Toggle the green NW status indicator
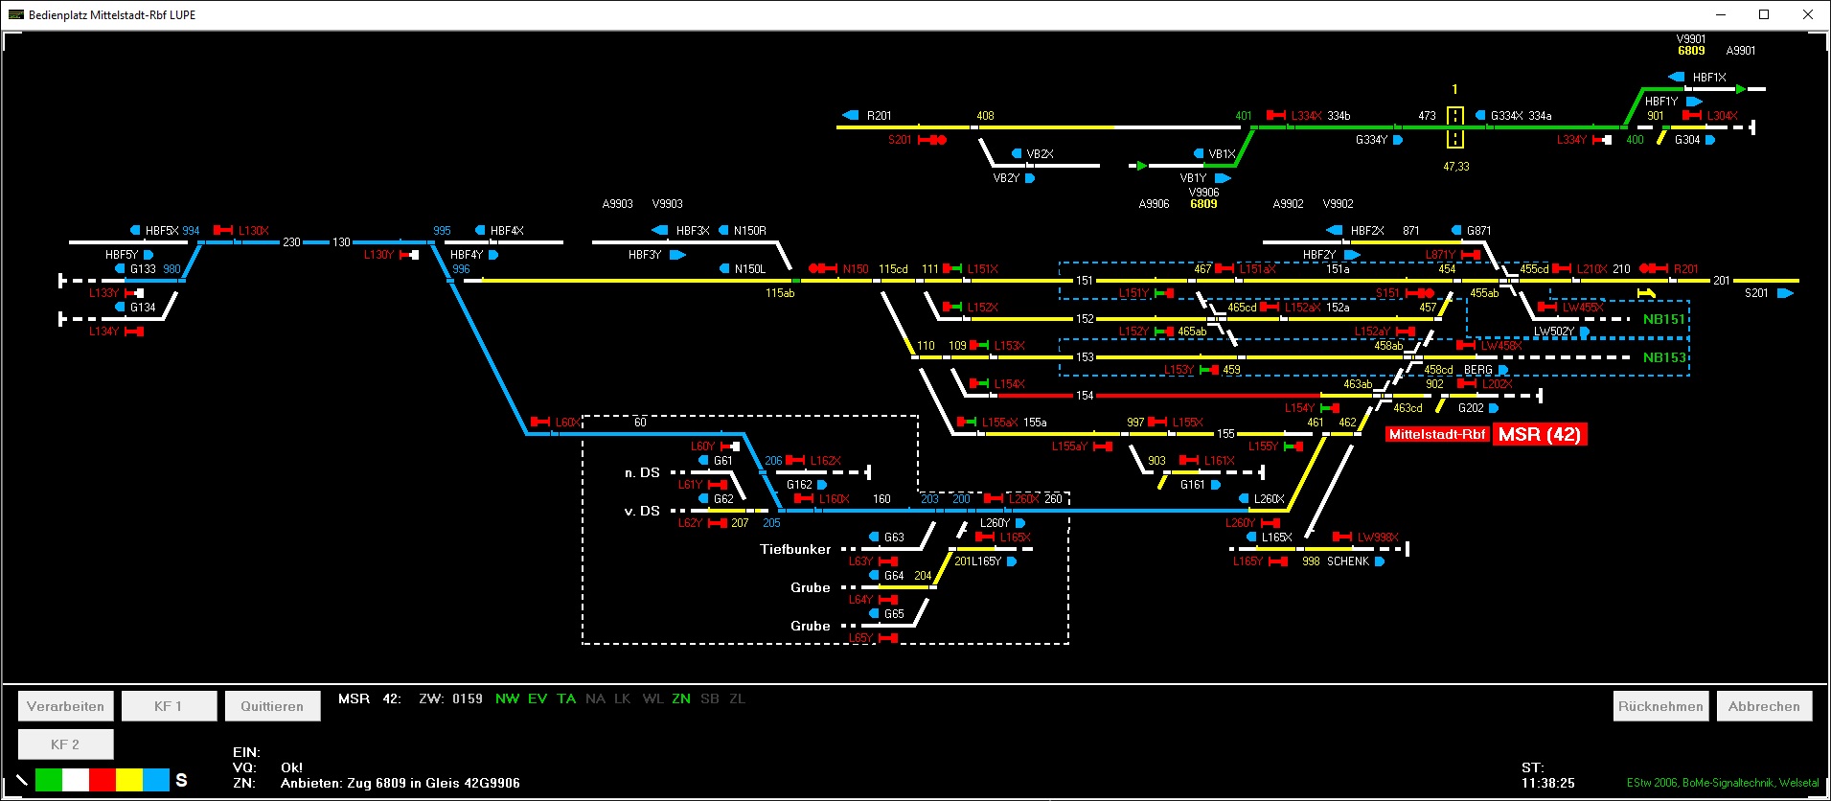Viewport: 1831px width, 801px height. tap(507, 698)
